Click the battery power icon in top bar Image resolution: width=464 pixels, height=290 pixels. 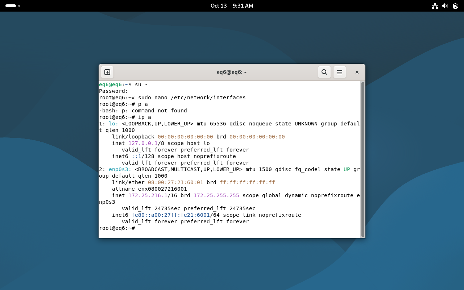point(455,6)
